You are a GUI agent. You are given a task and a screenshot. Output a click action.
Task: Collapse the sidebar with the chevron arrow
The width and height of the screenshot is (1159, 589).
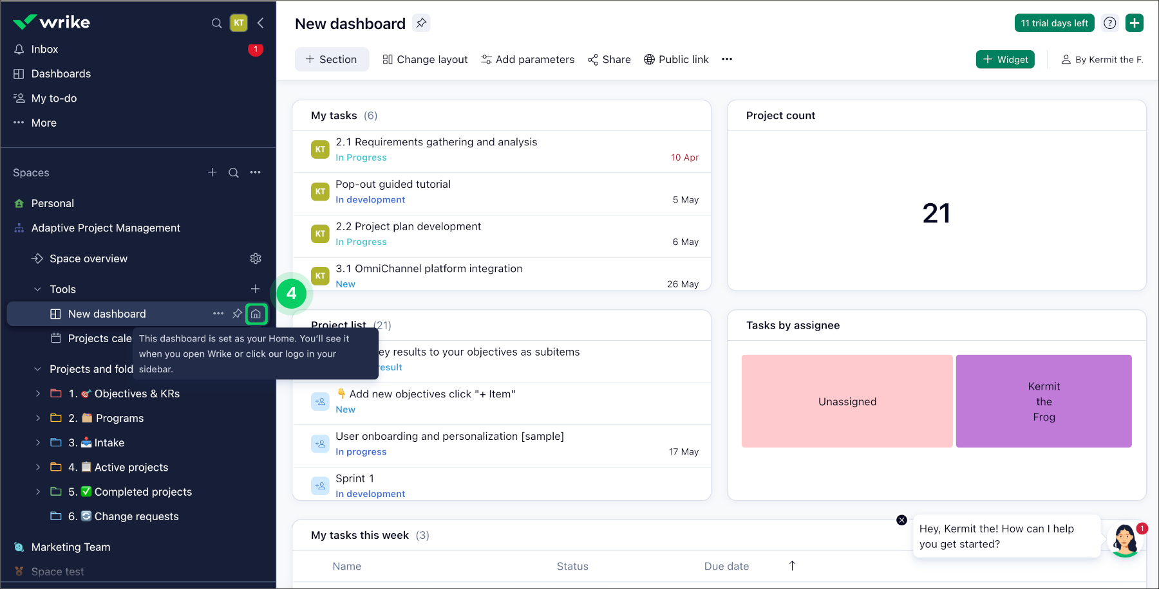tap(260, 23)
